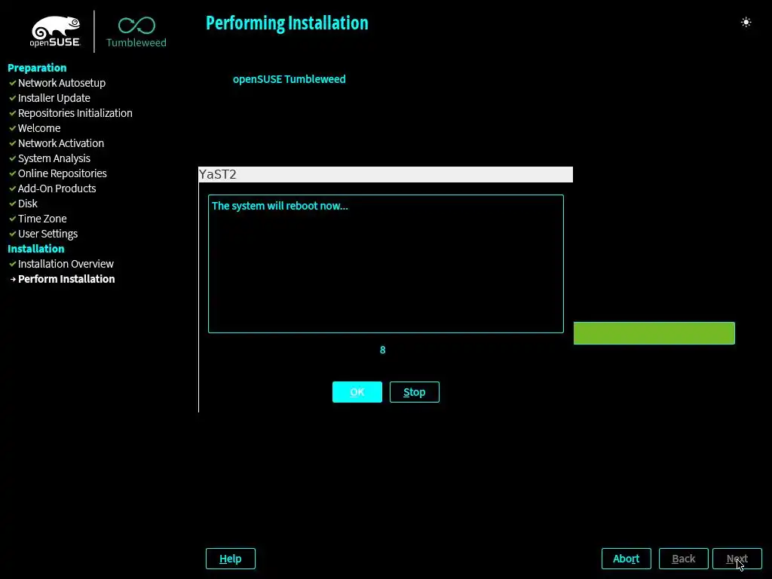The height and width of the screenshot is (579, 772).
Task: Click checkmark icon beside Time Zone
Action: [x=13, y=219]
